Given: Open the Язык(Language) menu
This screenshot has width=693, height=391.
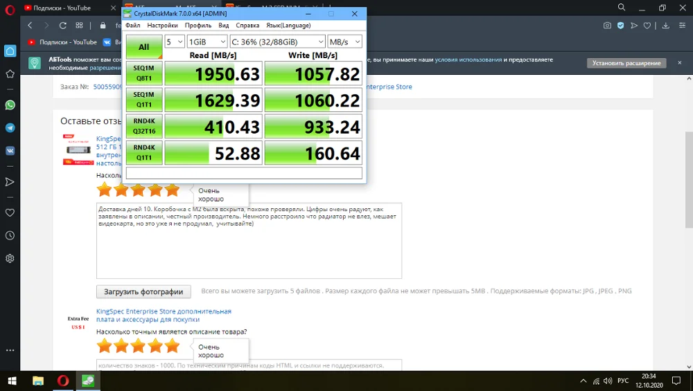Looking at the screenshot, I should [288, 26].
